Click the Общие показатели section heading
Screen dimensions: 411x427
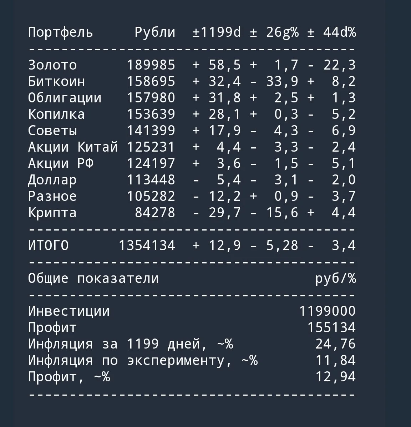pos(93,278)
